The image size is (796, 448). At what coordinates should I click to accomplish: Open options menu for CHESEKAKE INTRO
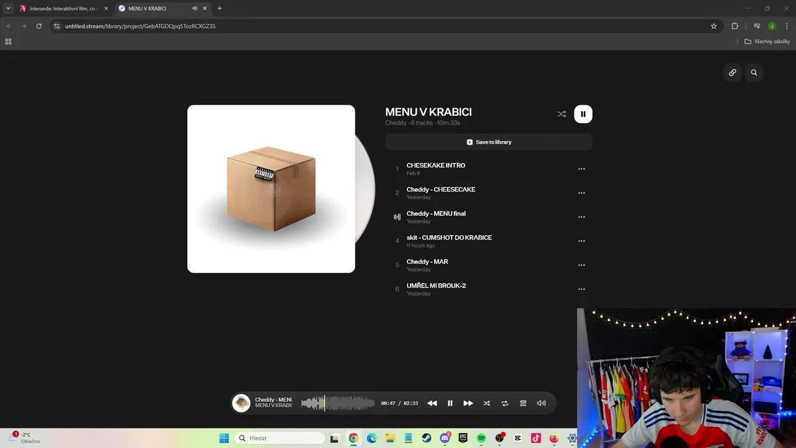pyautogui.click(x=581, y=169)
